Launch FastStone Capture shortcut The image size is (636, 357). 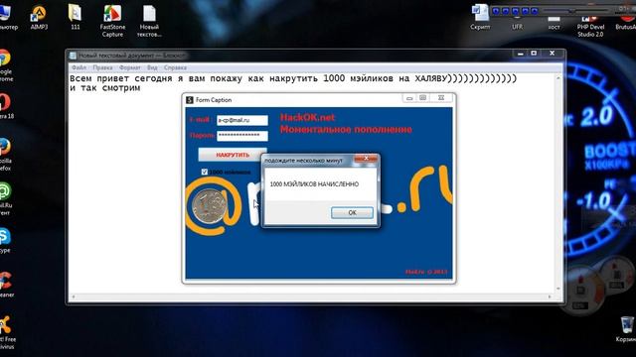(x=112, y=21)
